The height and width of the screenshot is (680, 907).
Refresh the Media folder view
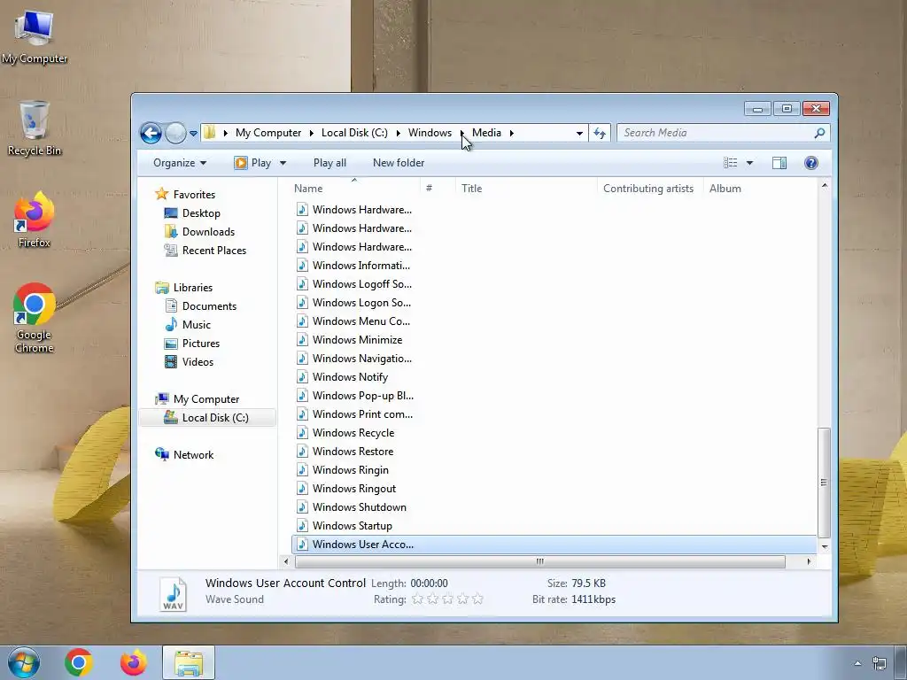tap(600, 133)
